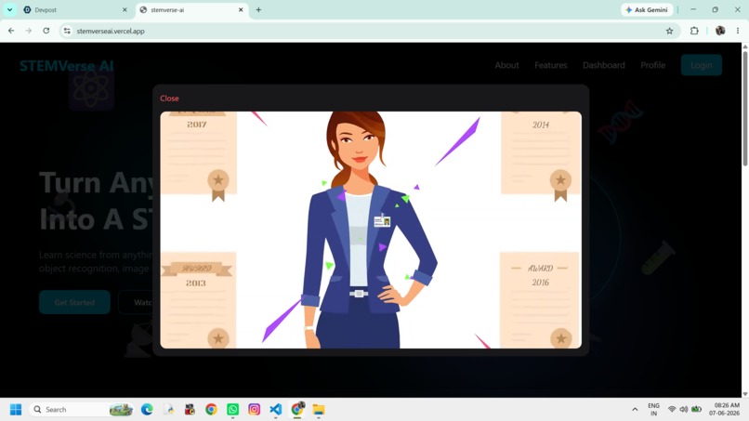Close the Devpost tab
Screen dimensions: 749x421
pos(125,9)
